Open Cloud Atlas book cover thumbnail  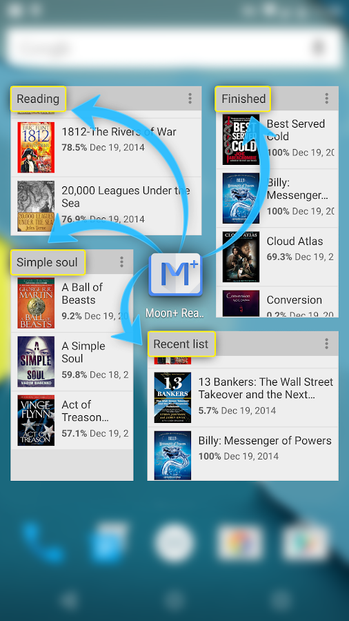pyautogui.click(x=241, y=257)
